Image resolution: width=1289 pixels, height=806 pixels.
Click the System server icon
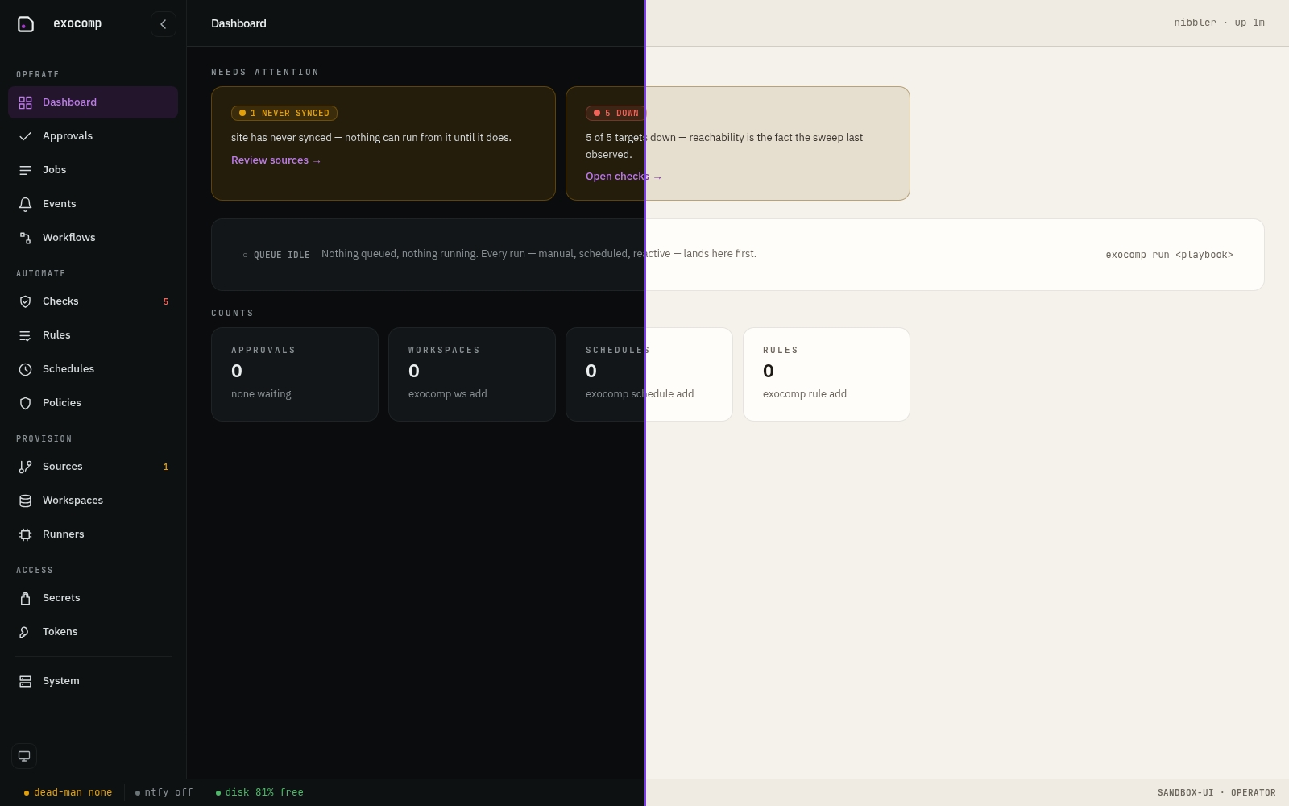click(x=26, y=681)
